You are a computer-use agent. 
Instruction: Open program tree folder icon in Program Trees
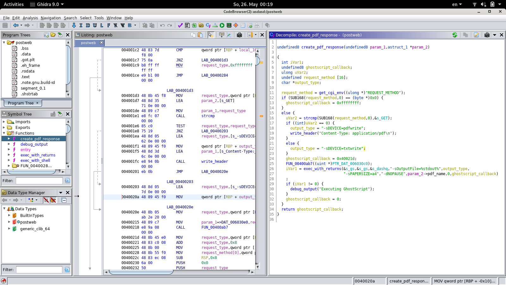coord(53,35)
